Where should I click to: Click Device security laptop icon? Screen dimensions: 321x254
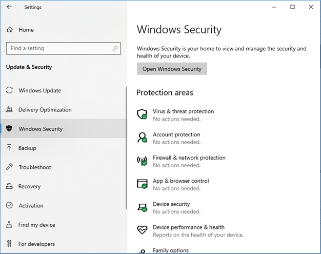point(142,207)
